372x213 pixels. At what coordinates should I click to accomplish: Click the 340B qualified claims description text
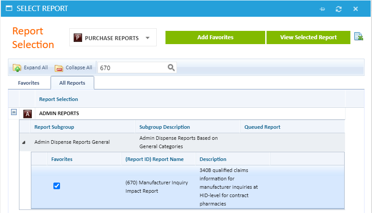tap(229, 187)
